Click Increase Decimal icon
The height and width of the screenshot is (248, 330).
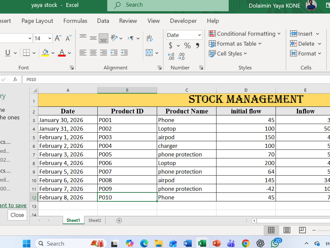click(171, 57)
